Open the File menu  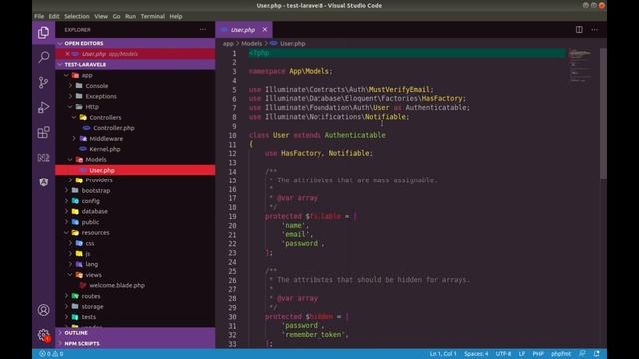coord(39,16)
